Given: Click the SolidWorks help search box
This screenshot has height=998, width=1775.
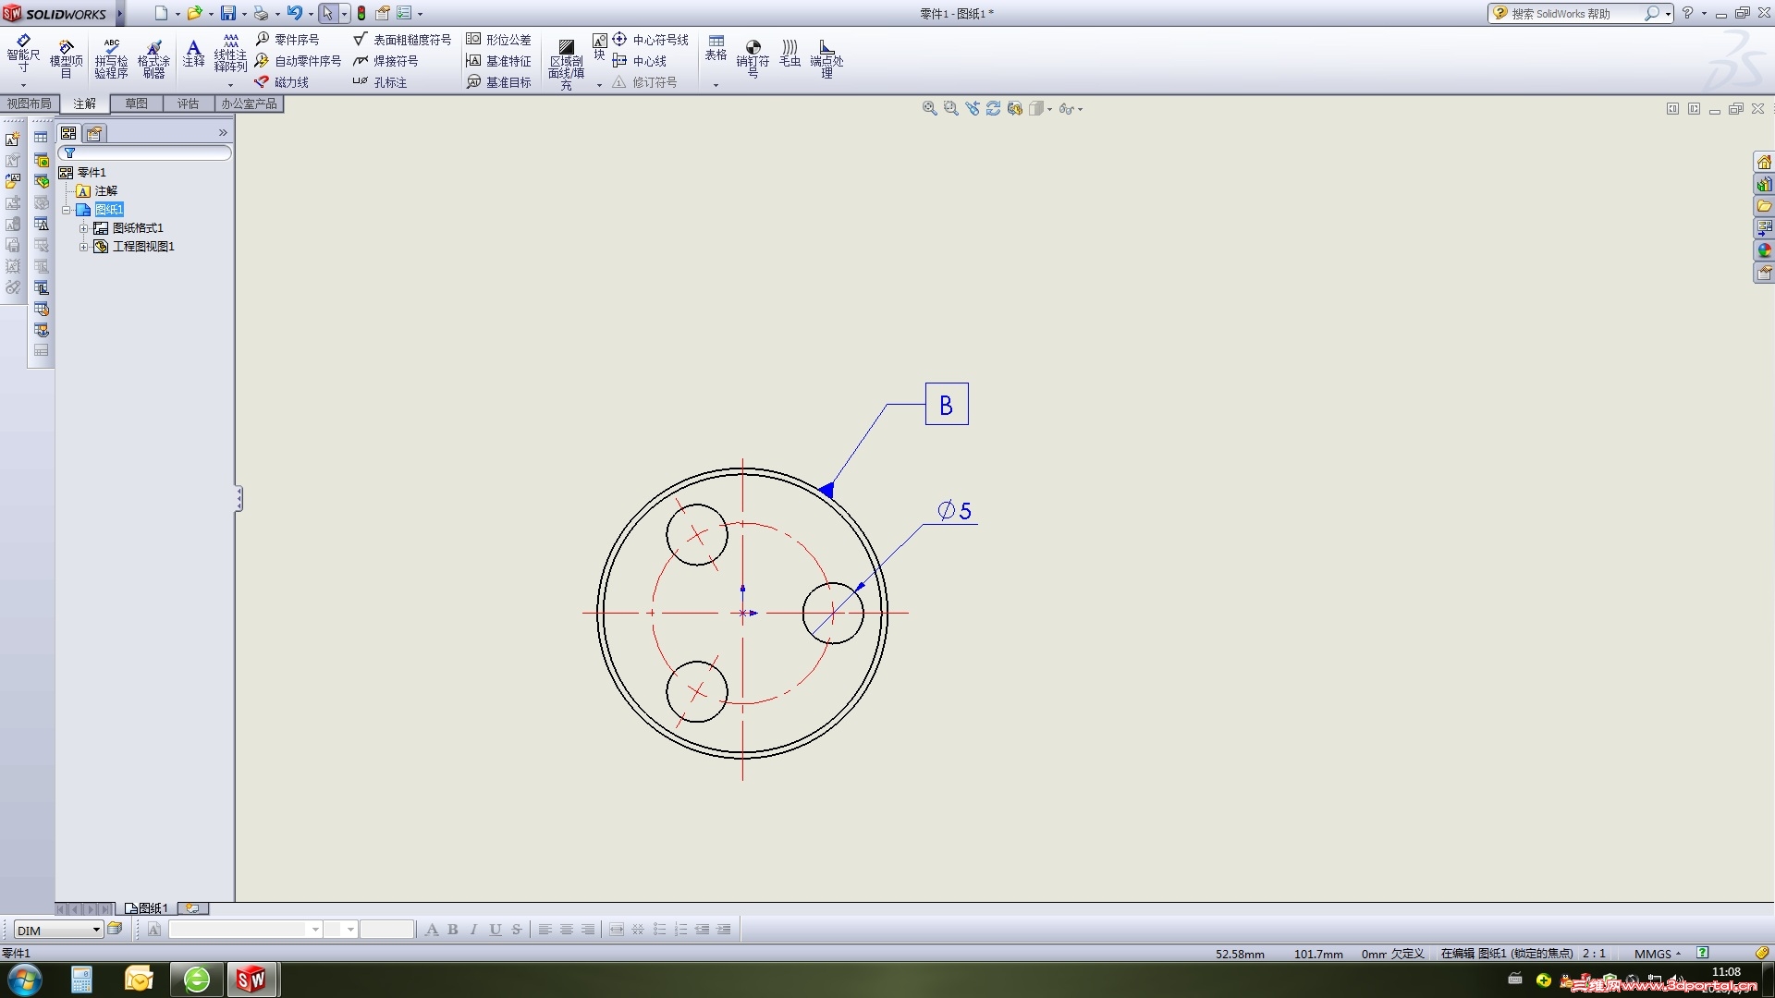Looking at the screenshot, I should pyautogui.click(x=1575, y=13).
